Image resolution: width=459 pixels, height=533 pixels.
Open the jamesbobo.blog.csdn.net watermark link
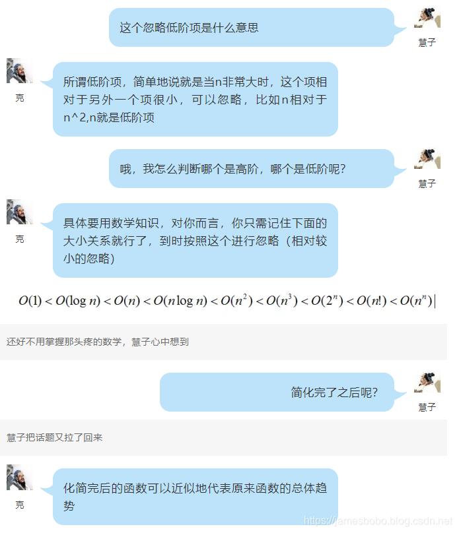click(378, 520)
